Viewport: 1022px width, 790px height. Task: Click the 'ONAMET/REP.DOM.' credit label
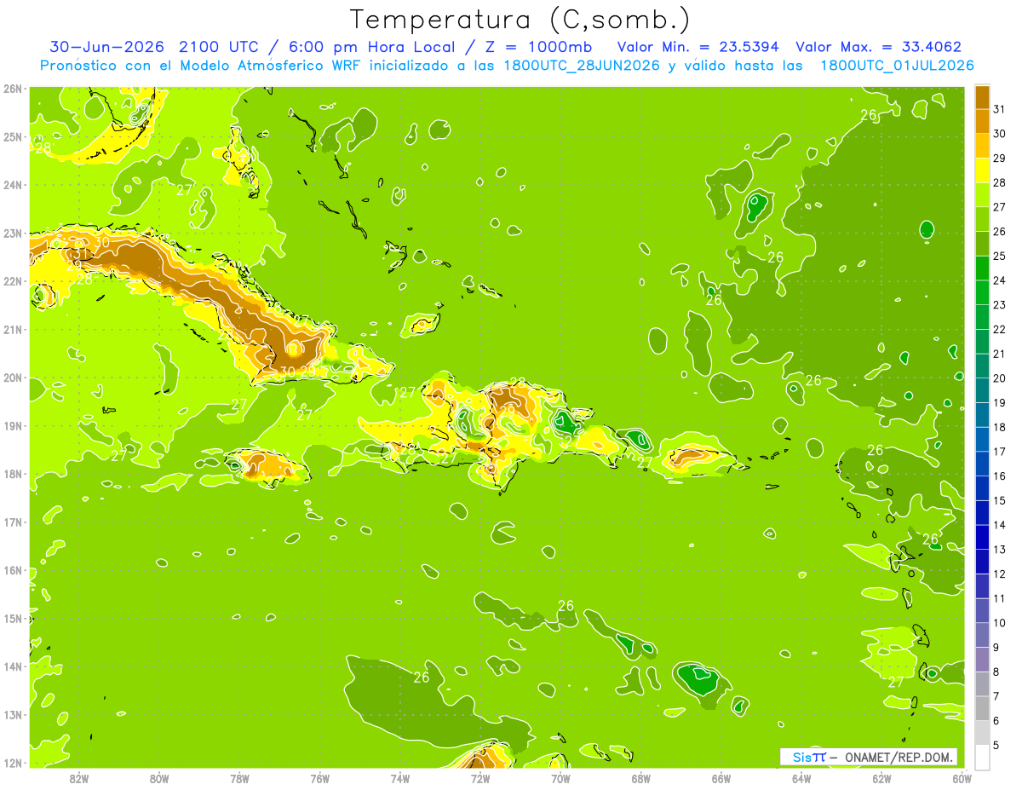899,757
